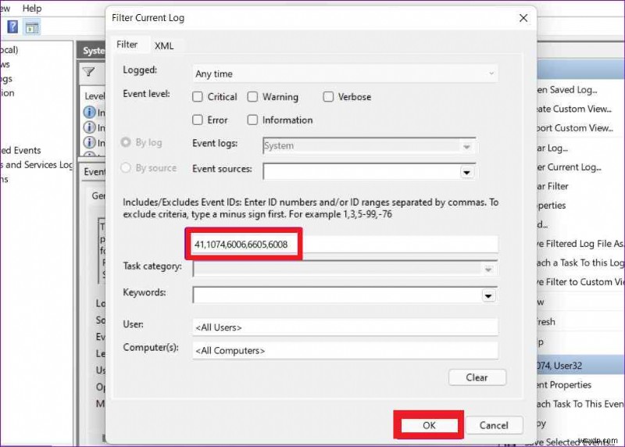
Task: Click the 1074, User32 section header in Actions
Action: coord(580,366)
